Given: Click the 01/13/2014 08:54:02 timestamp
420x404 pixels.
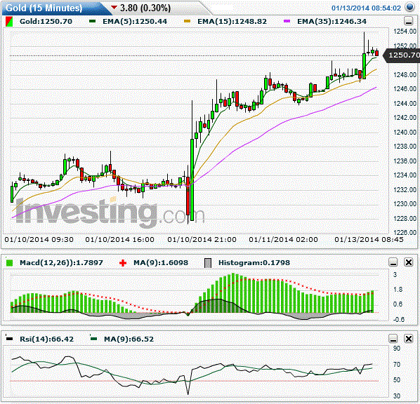Looking at the screenshot, I should click(x=366, y=8).
